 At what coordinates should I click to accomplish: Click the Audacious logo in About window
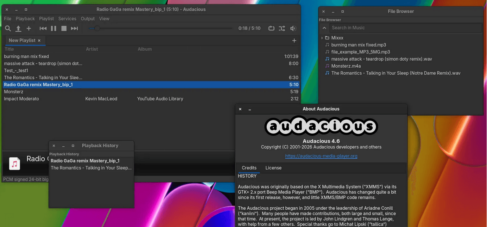point(321,126)
